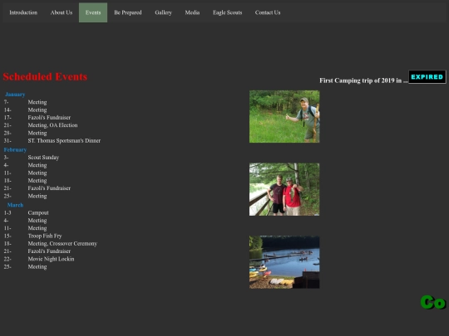The width and height of the screenshot is (449, 336).
Task: Click the EXPIRED countdown badge
Action: (x=427, y=77)
